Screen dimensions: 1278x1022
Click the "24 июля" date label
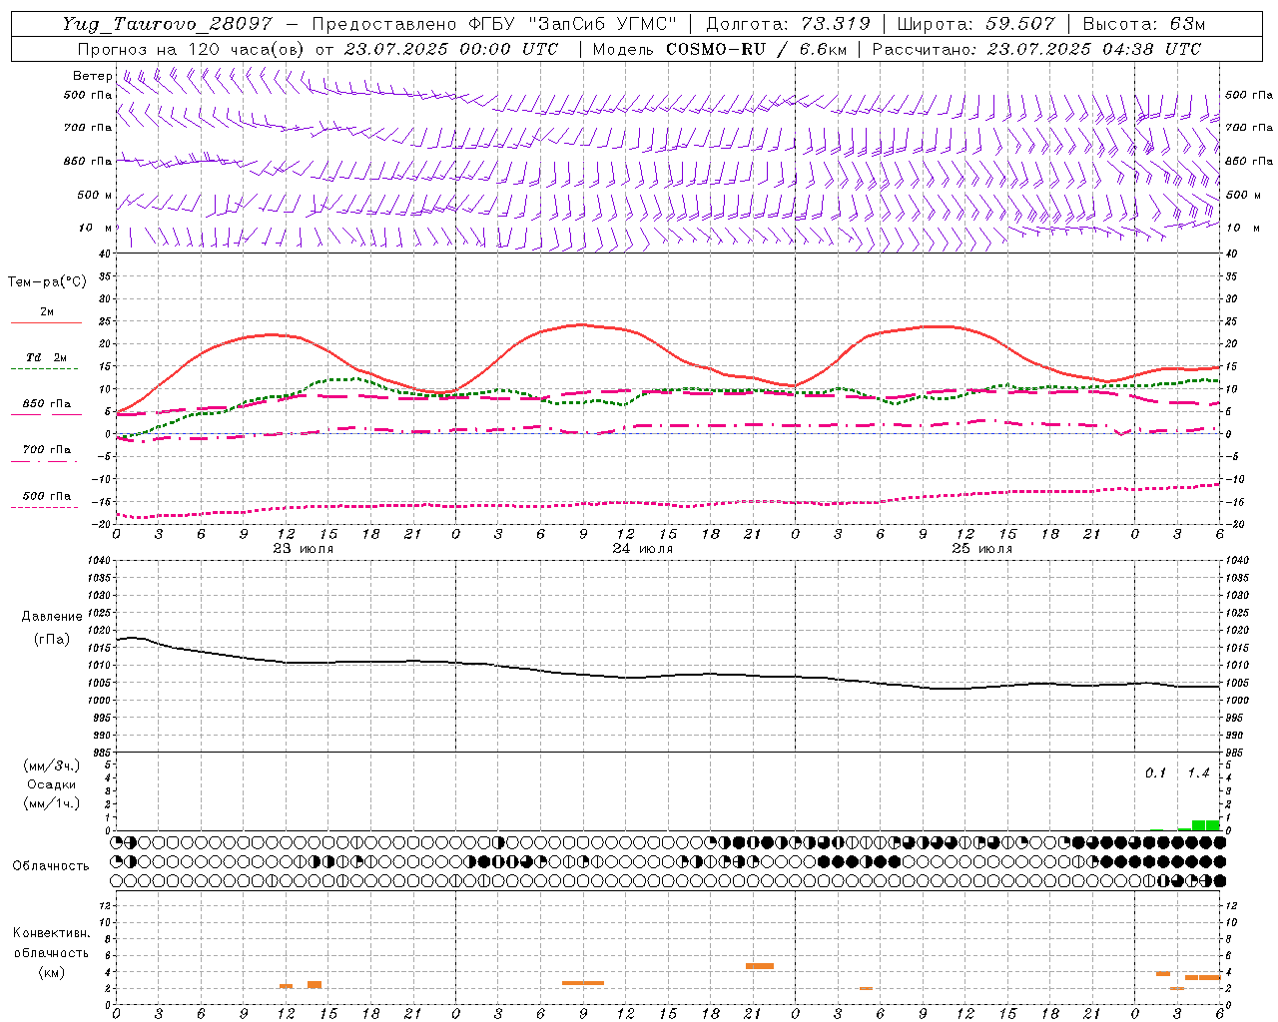click(642, 549)
